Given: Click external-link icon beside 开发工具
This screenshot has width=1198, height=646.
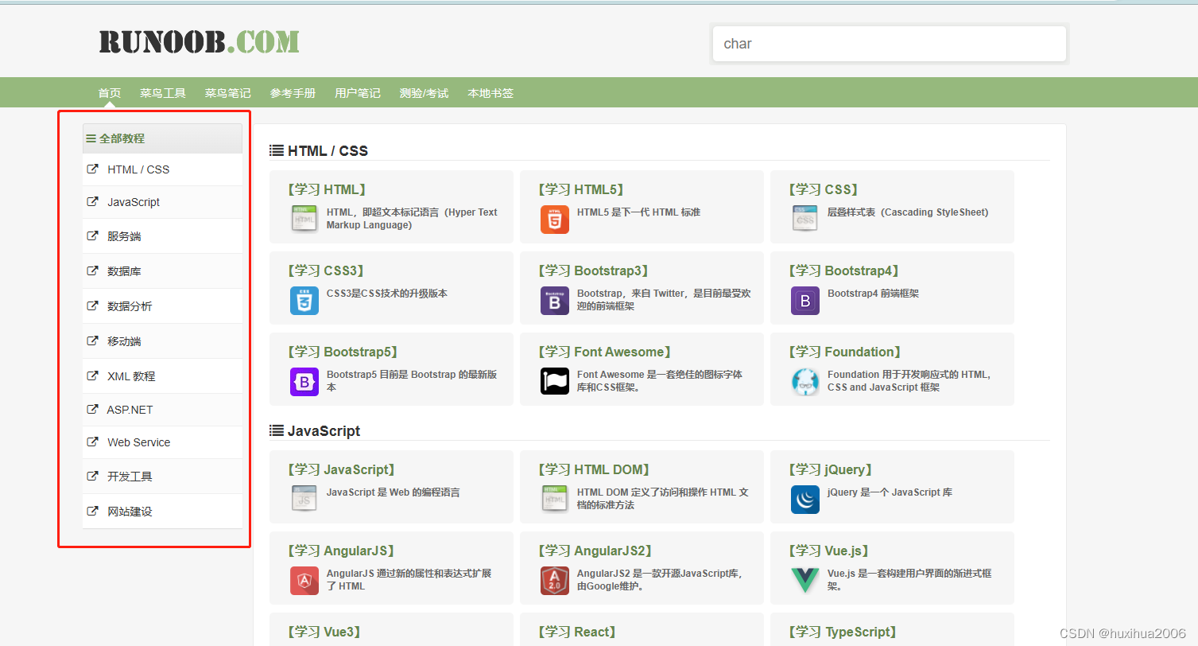Looking at the screenshot, I should (92, 476).
